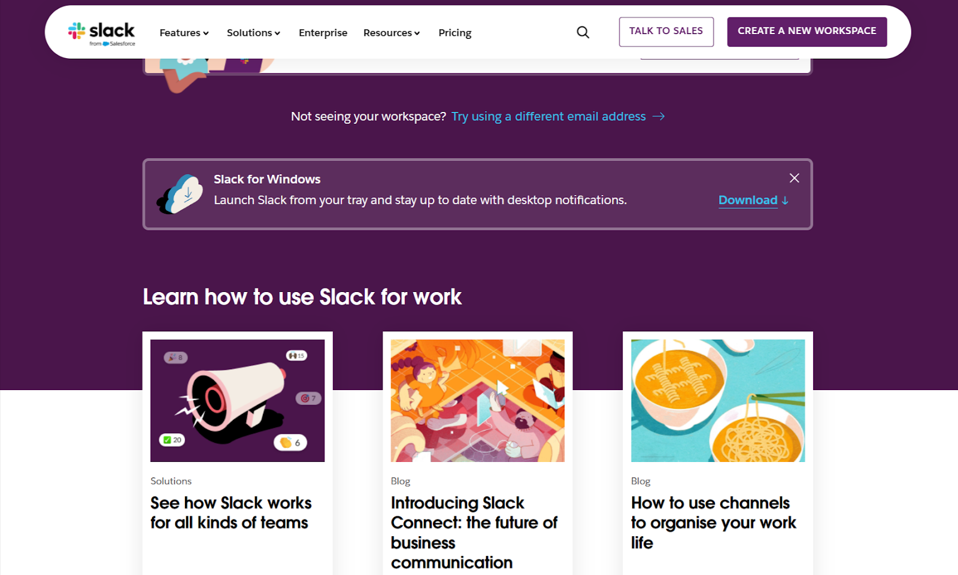This screenshot has height=575, width=958.
Task: Go to the Pricing page
Action: point(455,33)
